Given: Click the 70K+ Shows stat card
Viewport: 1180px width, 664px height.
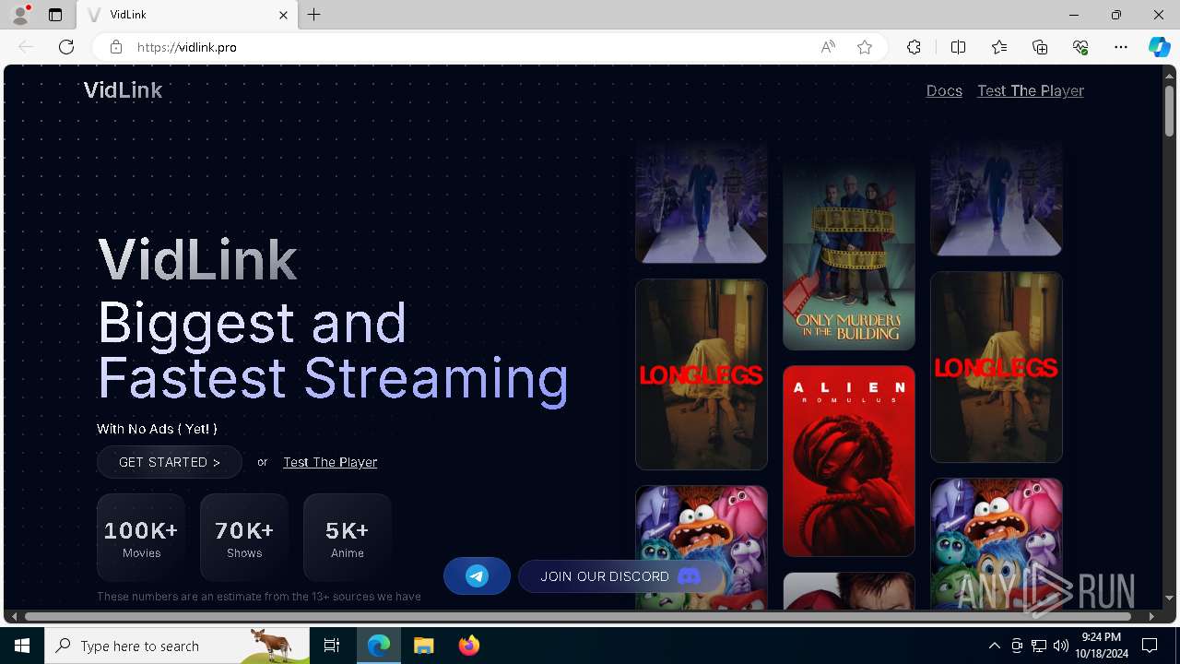Looking at the screenshot, I should 244,538.
